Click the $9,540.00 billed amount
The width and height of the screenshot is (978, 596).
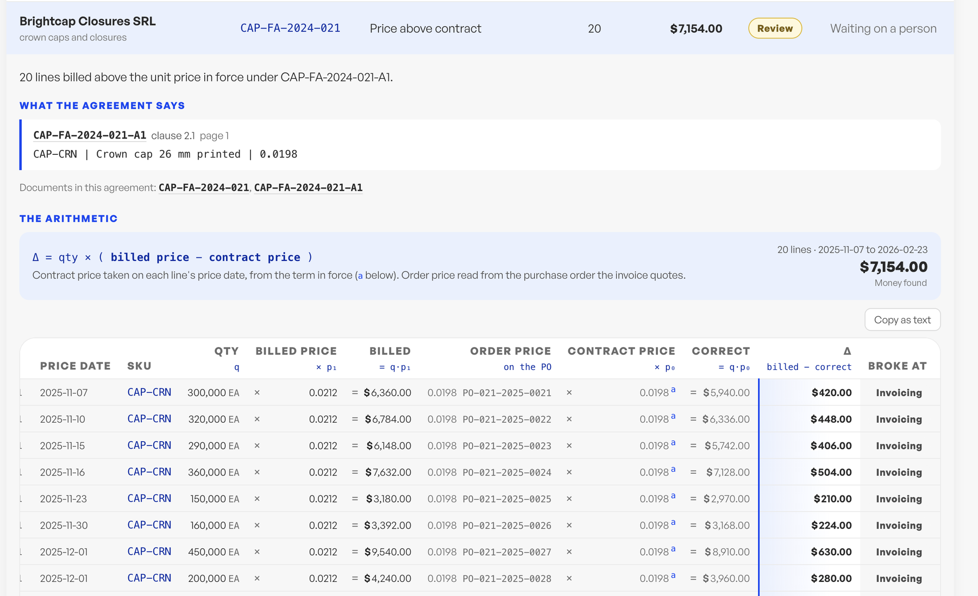387,552
